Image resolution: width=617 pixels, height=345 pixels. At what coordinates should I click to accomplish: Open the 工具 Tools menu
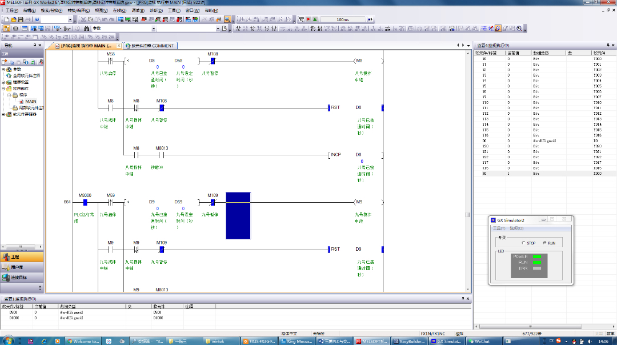tap(174, 11)
